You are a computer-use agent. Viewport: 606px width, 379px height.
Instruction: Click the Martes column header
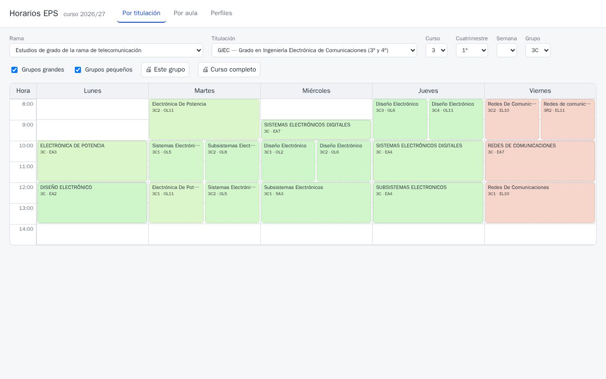pos(205,91)
